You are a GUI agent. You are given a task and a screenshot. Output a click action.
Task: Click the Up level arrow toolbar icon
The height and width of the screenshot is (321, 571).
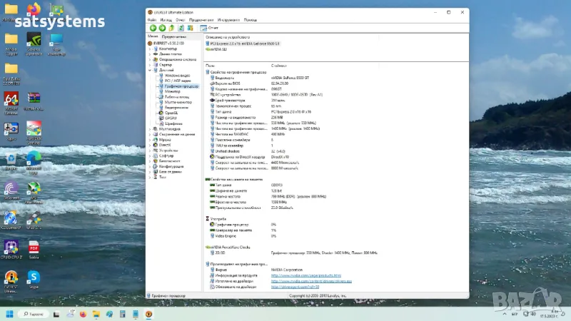click(171, 28)
